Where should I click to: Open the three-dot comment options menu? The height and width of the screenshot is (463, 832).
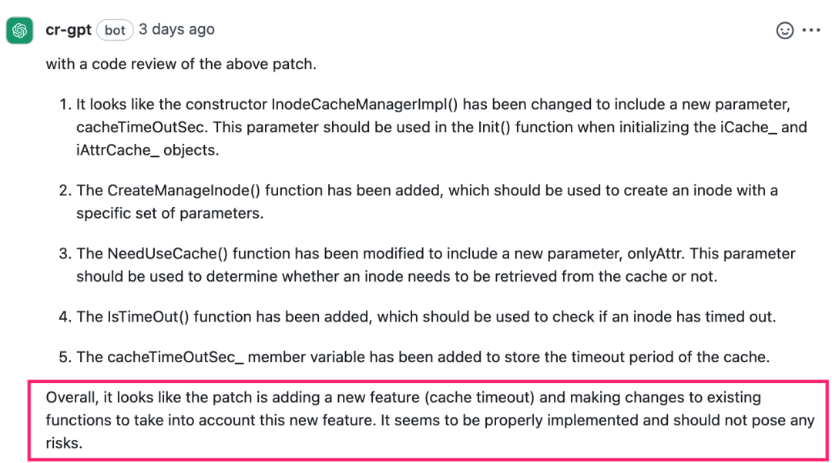pyautogui.click(x=811, y=31)
